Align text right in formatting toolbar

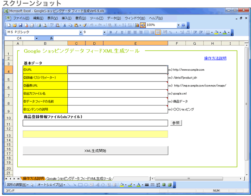tap(141, 32)
